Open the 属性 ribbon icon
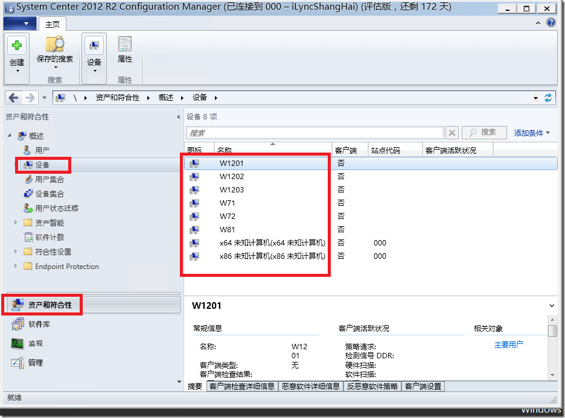The height and width of the screenshot is (418, 565). 125,44
